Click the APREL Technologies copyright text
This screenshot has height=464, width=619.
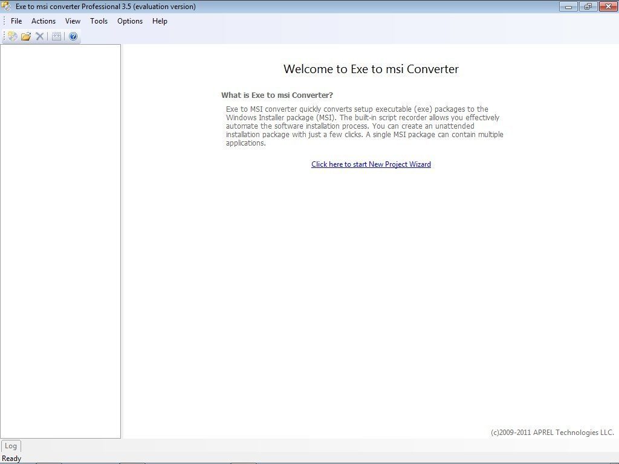(553, 433)
